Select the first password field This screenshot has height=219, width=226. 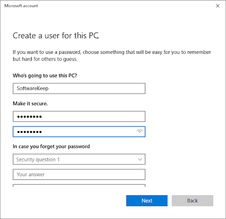click(x=79, y=116)
